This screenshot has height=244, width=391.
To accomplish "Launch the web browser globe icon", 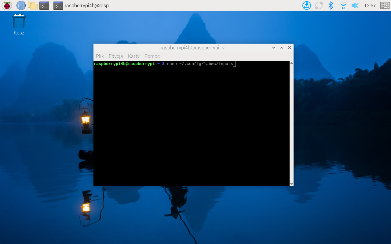I will coord(21,5).
